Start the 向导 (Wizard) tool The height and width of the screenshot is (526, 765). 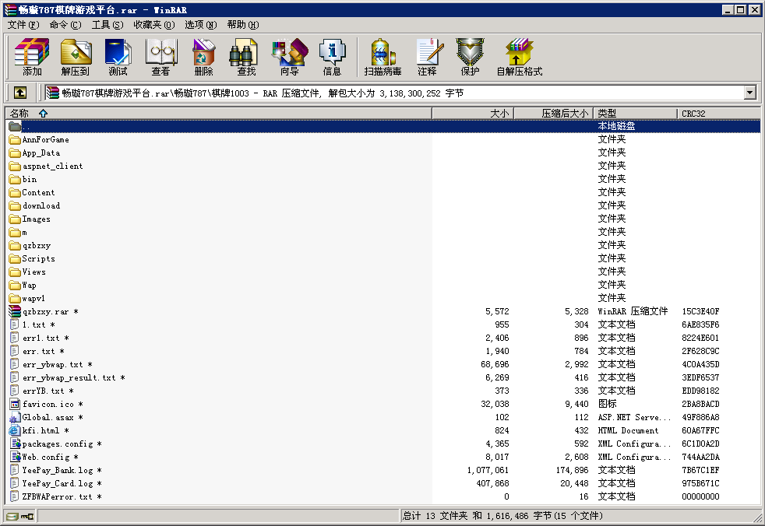289,58
